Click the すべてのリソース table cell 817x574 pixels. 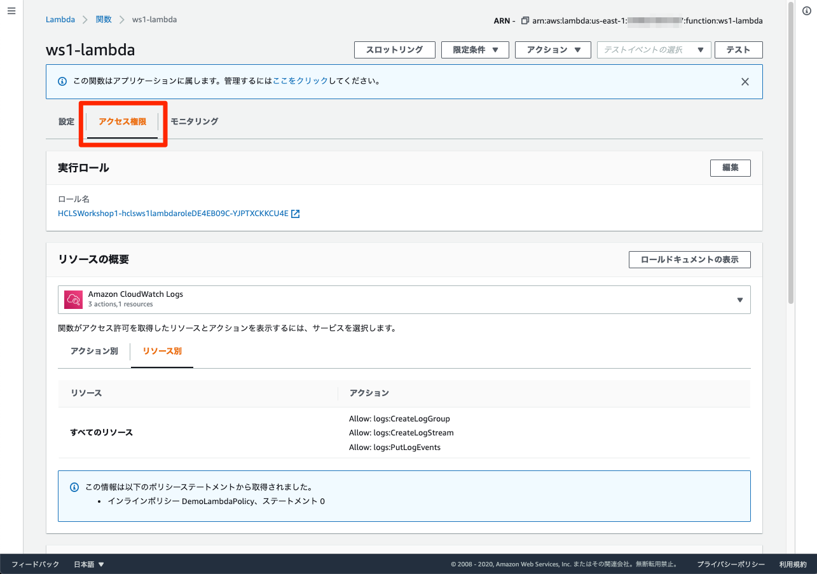(102, 432)
